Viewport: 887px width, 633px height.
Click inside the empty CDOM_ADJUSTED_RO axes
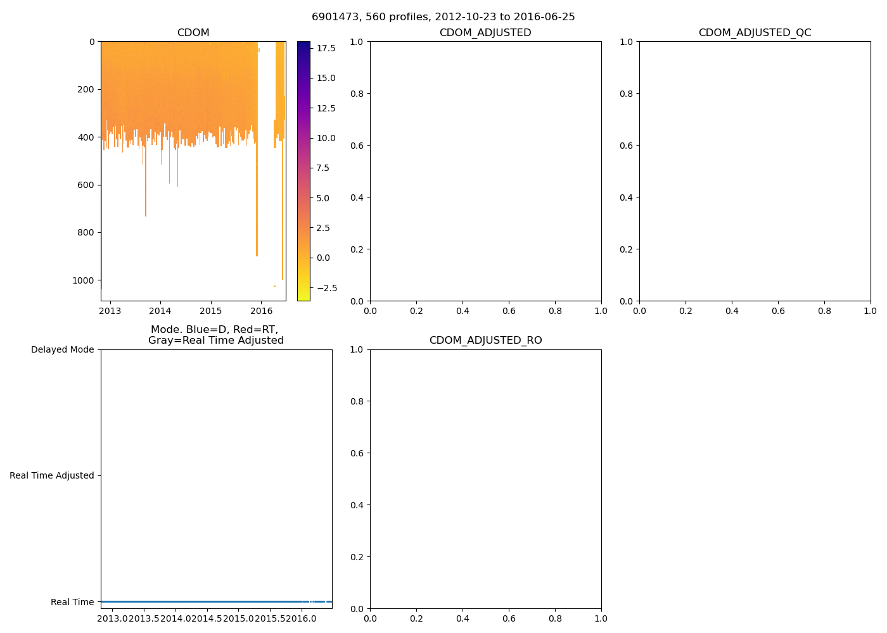pyautogui.click(x=485, y=479)
